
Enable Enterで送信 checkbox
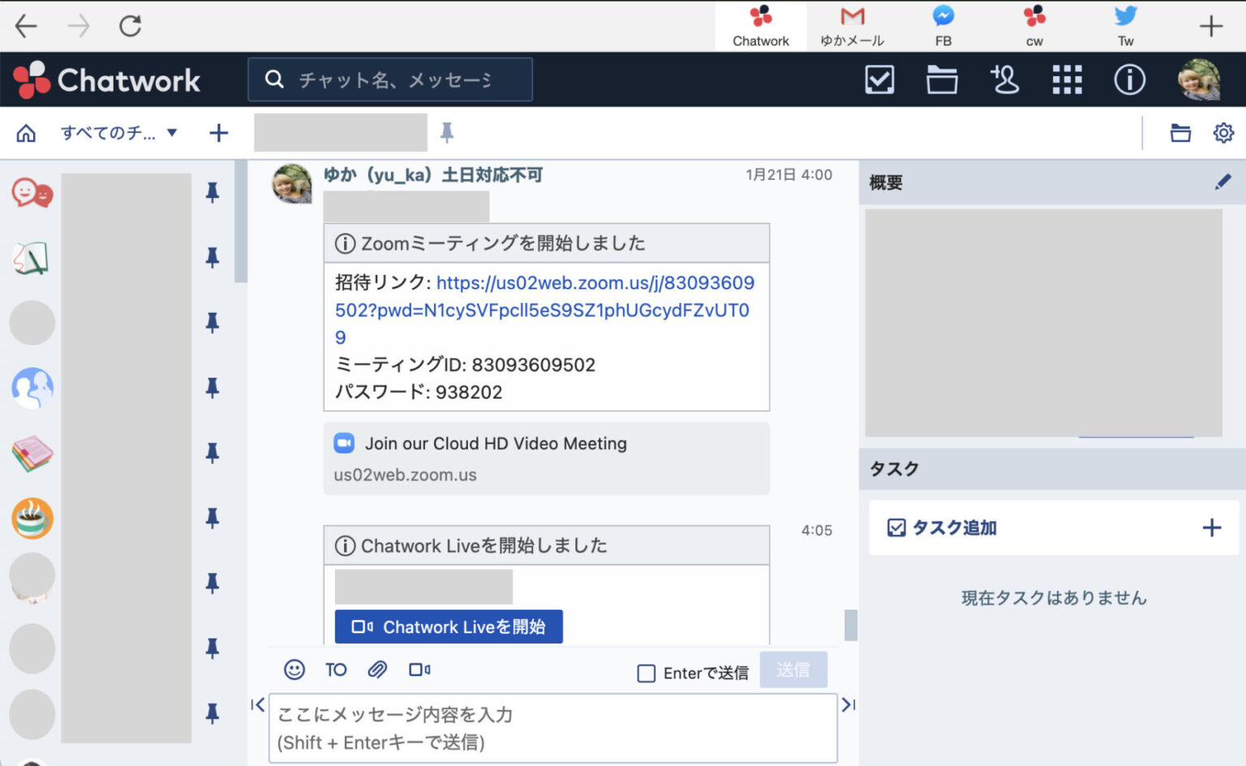pos(646,673)
